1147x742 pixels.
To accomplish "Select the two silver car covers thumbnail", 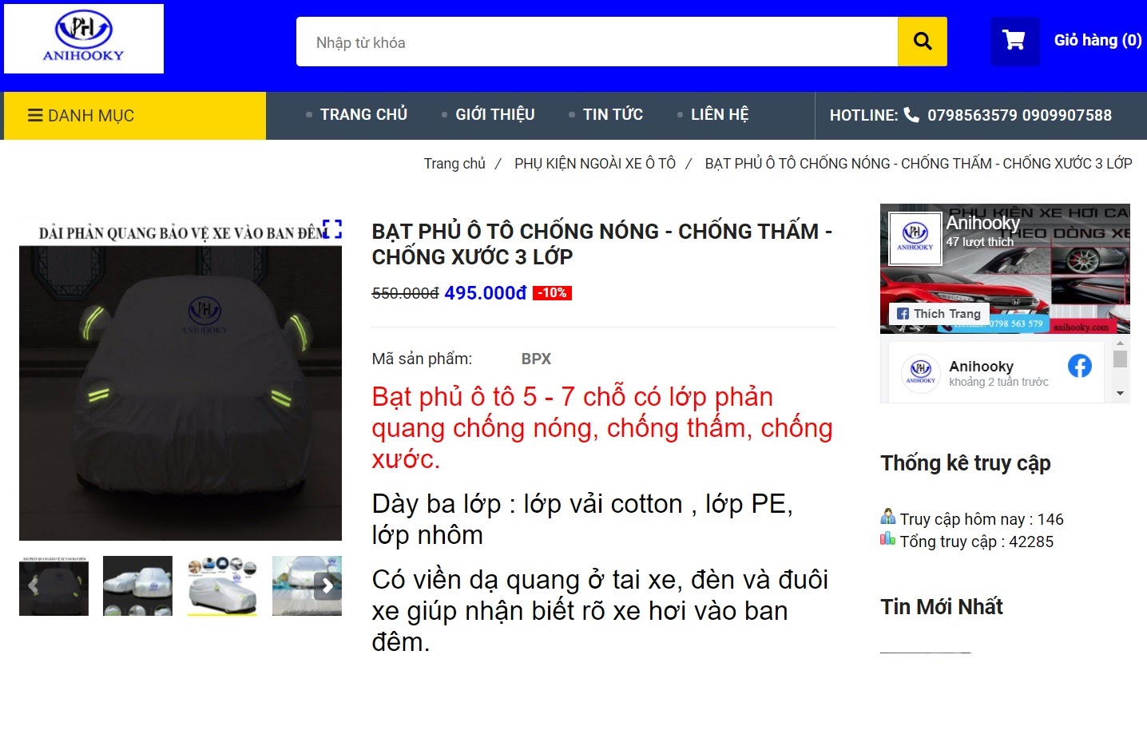I will [137, 585].
